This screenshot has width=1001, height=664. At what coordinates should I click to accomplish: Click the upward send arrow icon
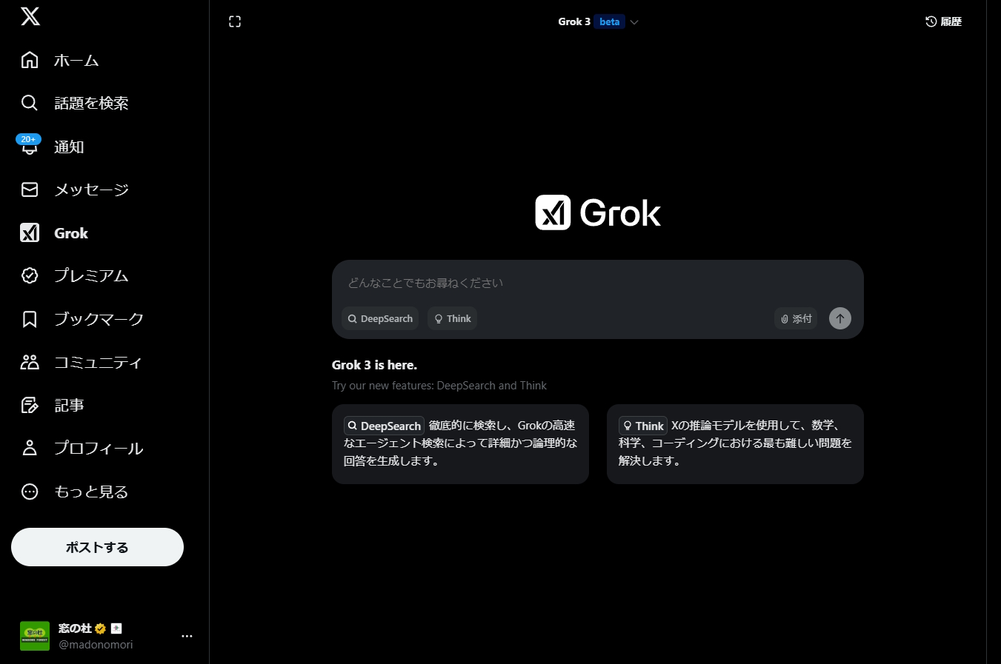(x=839, y=318)
